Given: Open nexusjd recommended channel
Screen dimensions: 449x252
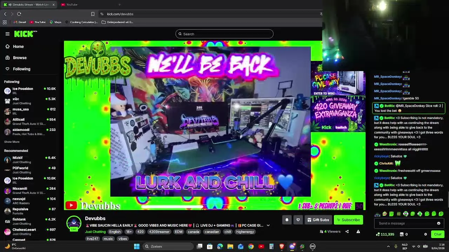Looking at the screenshot, I should click(x=30, y=201).
